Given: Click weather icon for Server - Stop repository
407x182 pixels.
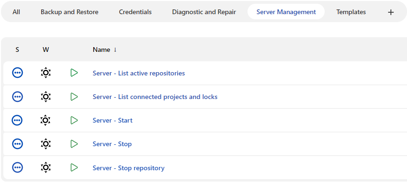Looking at the screenshot, I should 46,167.
